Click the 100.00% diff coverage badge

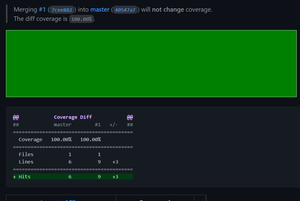click(81, 19)
